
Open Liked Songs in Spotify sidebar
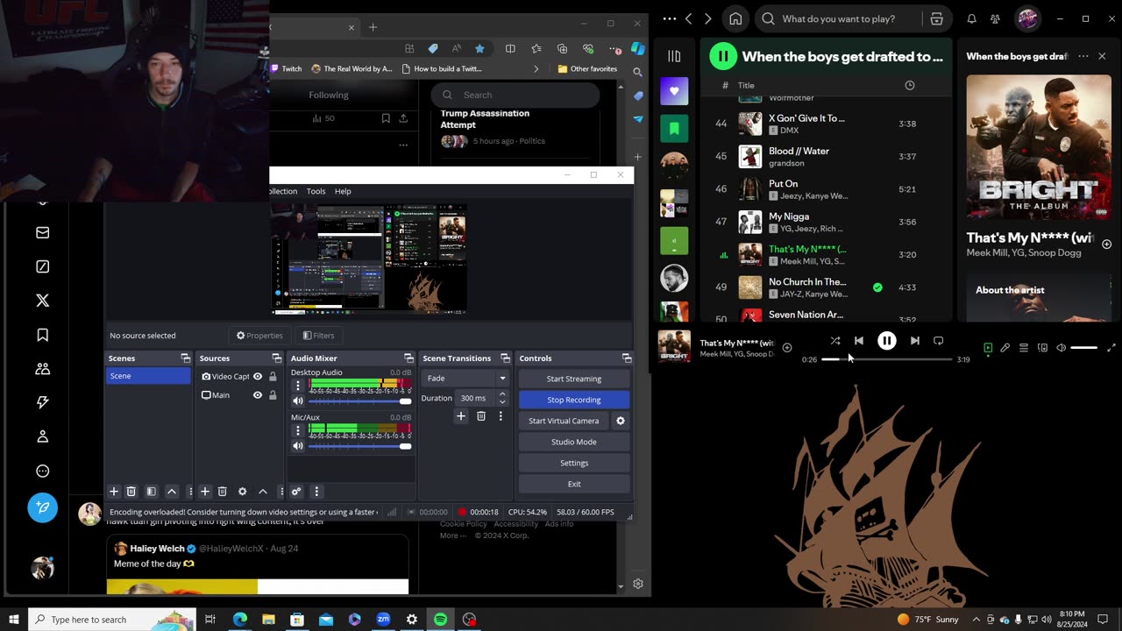pos(674,90)
